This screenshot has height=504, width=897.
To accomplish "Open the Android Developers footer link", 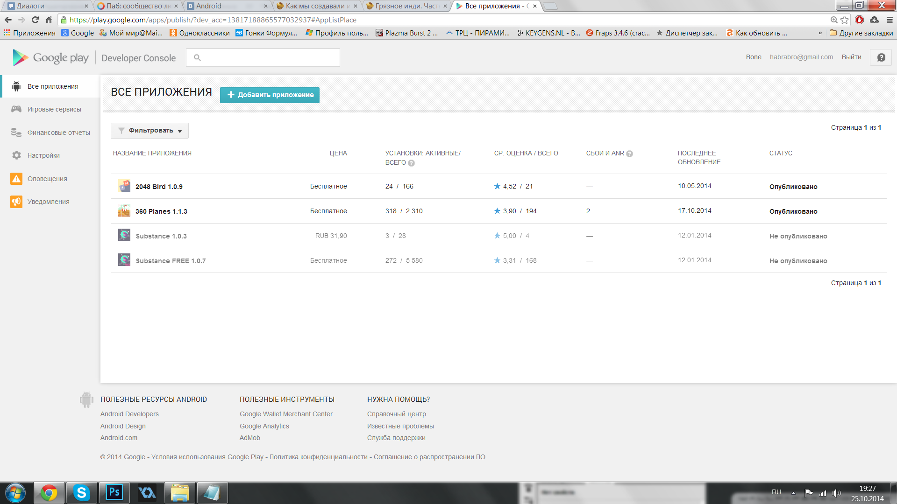I will 129,414.
